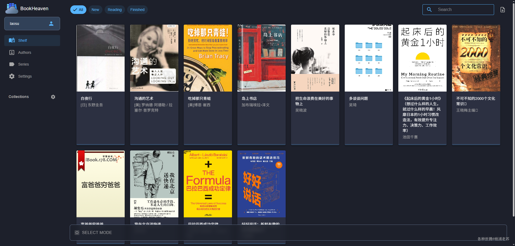Click the search magnifier icon

(429, 10)
